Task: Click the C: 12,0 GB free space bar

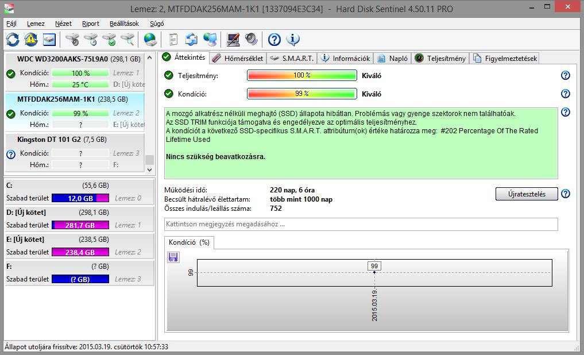Action: (80, 198)
